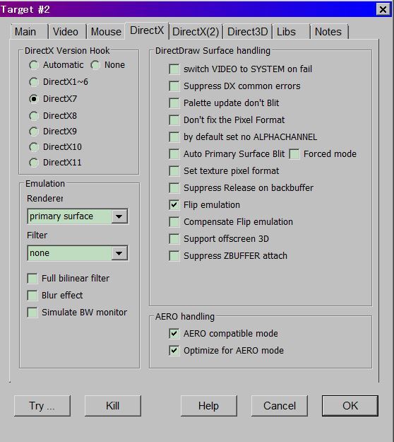Select the DirectX1~6 radio option
This screenshot has width=394, height=442.
(34, 82)
